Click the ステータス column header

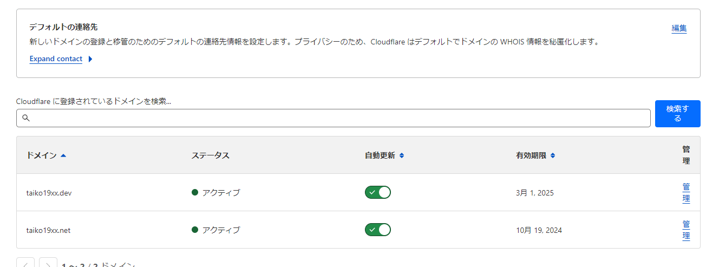[x=211, y=155]
